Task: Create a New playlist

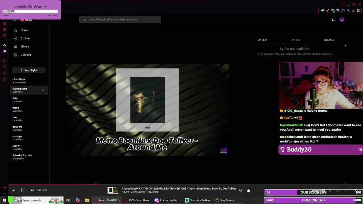Action: click(29, 70)
